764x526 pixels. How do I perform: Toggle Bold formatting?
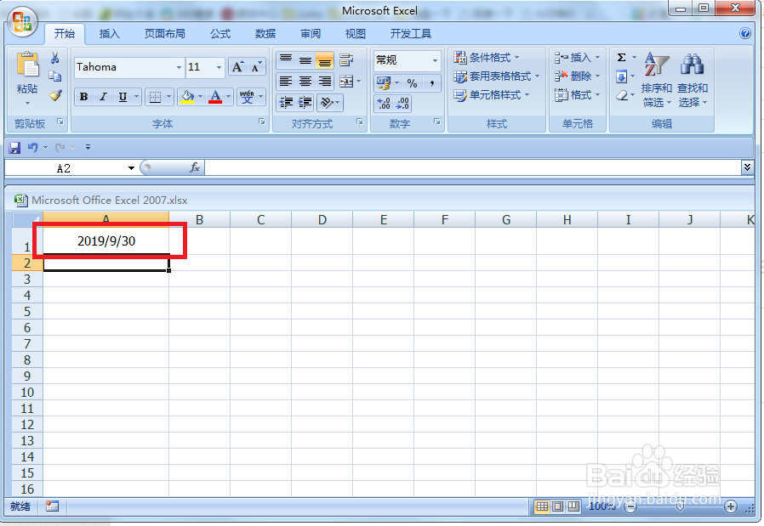click(84, 97)
